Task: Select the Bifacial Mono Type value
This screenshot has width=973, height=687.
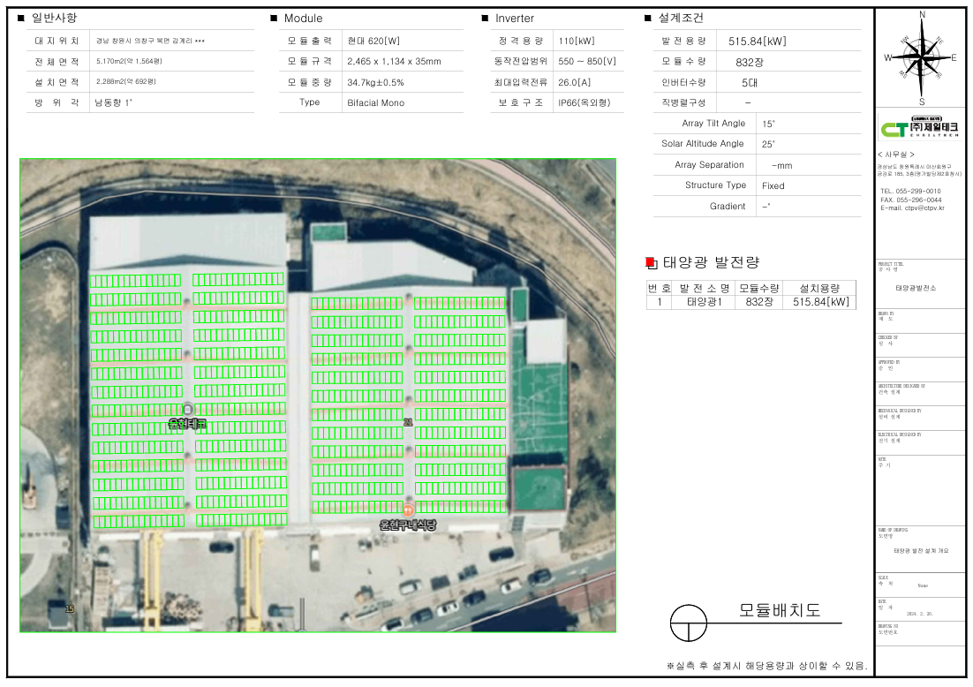Action: click(x=375, y=102)
